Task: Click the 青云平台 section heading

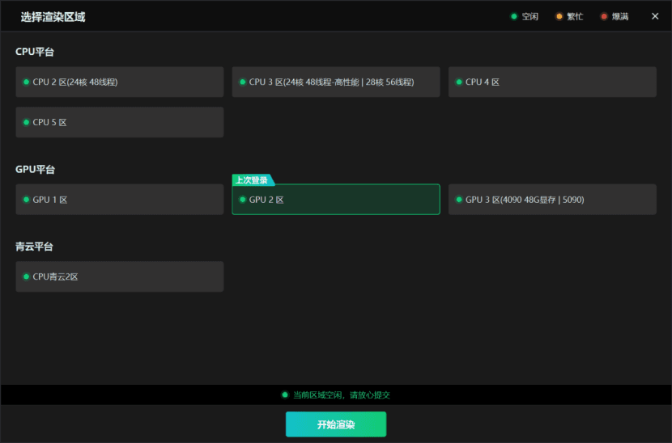Action: coord(35,247)
